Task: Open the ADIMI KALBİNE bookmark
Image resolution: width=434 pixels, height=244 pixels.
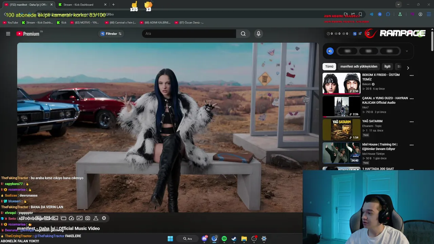Action: click(x=155, y=22)
